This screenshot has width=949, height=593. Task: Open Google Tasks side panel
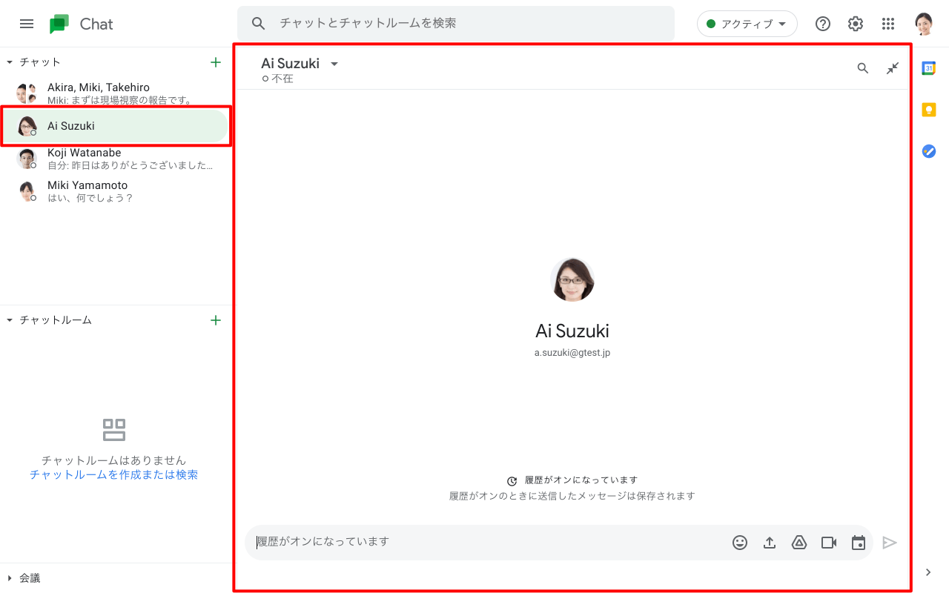point(928,151)
